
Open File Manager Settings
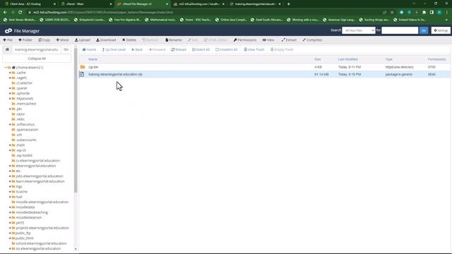click(x=441, y=30)
